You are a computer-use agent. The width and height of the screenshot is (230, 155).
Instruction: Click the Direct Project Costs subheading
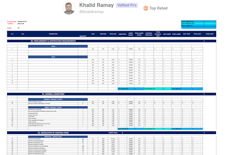coord(53,107)
